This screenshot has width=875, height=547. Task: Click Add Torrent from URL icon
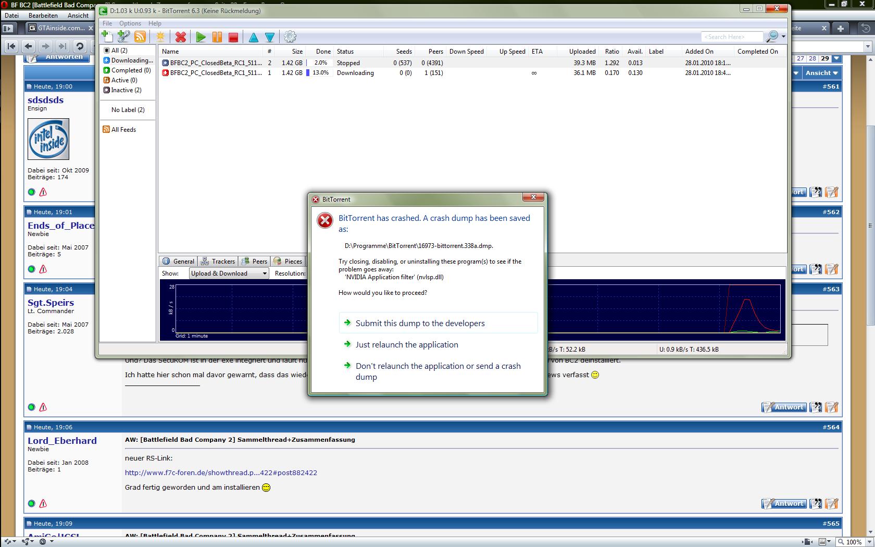pyautogui.click(x=123, y=36)
